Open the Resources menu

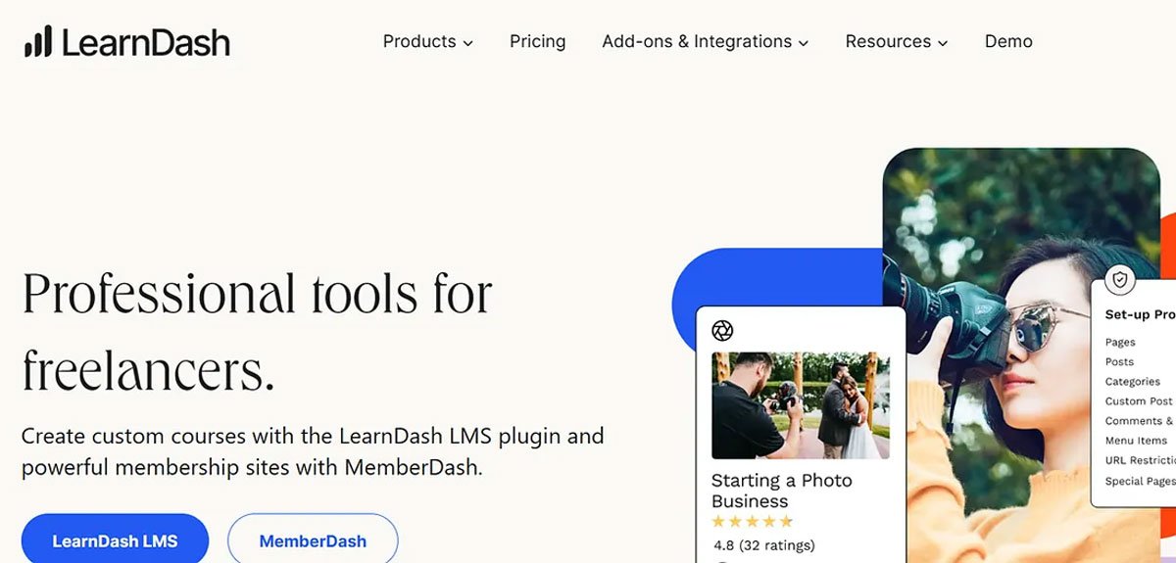[897, 41]
